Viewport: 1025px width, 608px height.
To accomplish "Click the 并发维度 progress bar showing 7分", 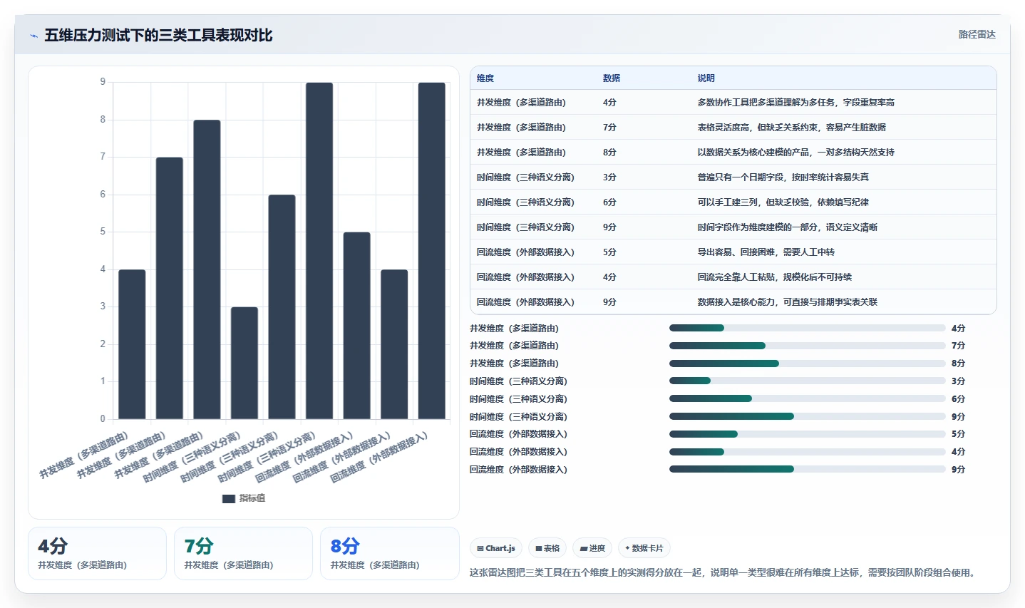I will click(807, 346).
